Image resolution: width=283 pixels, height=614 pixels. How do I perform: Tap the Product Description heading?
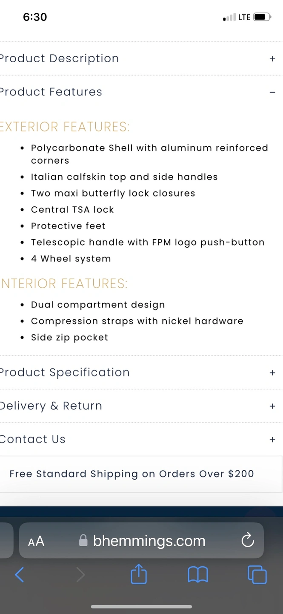pyautogui.click(x=59, y=58)
